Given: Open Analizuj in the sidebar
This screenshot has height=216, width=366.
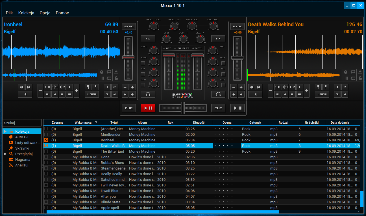Looking at the screenshot, I should pos(22,165).
